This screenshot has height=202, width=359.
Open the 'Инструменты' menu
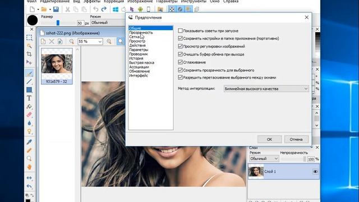click(x=194, y=1)
